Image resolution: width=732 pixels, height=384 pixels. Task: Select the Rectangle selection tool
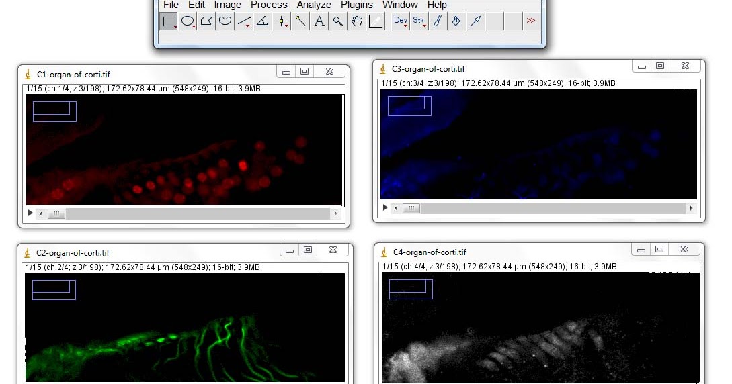169,21
